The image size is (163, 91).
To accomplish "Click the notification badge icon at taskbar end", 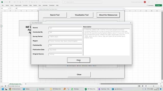I will 161,89.
